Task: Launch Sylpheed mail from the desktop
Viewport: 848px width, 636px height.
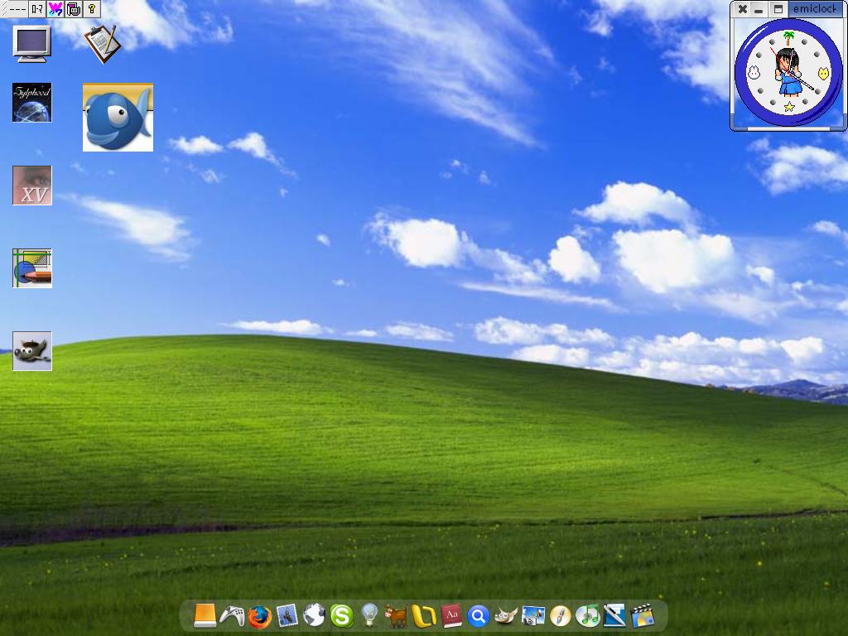Action: point(31,101)
